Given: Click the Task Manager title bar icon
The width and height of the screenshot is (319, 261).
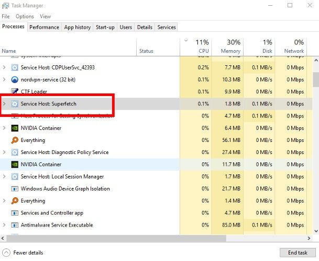Looking at the screenshot, I should point(5,6).
